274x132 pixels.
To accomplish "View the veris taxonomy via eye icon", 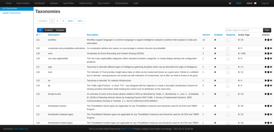I will 271,54.
